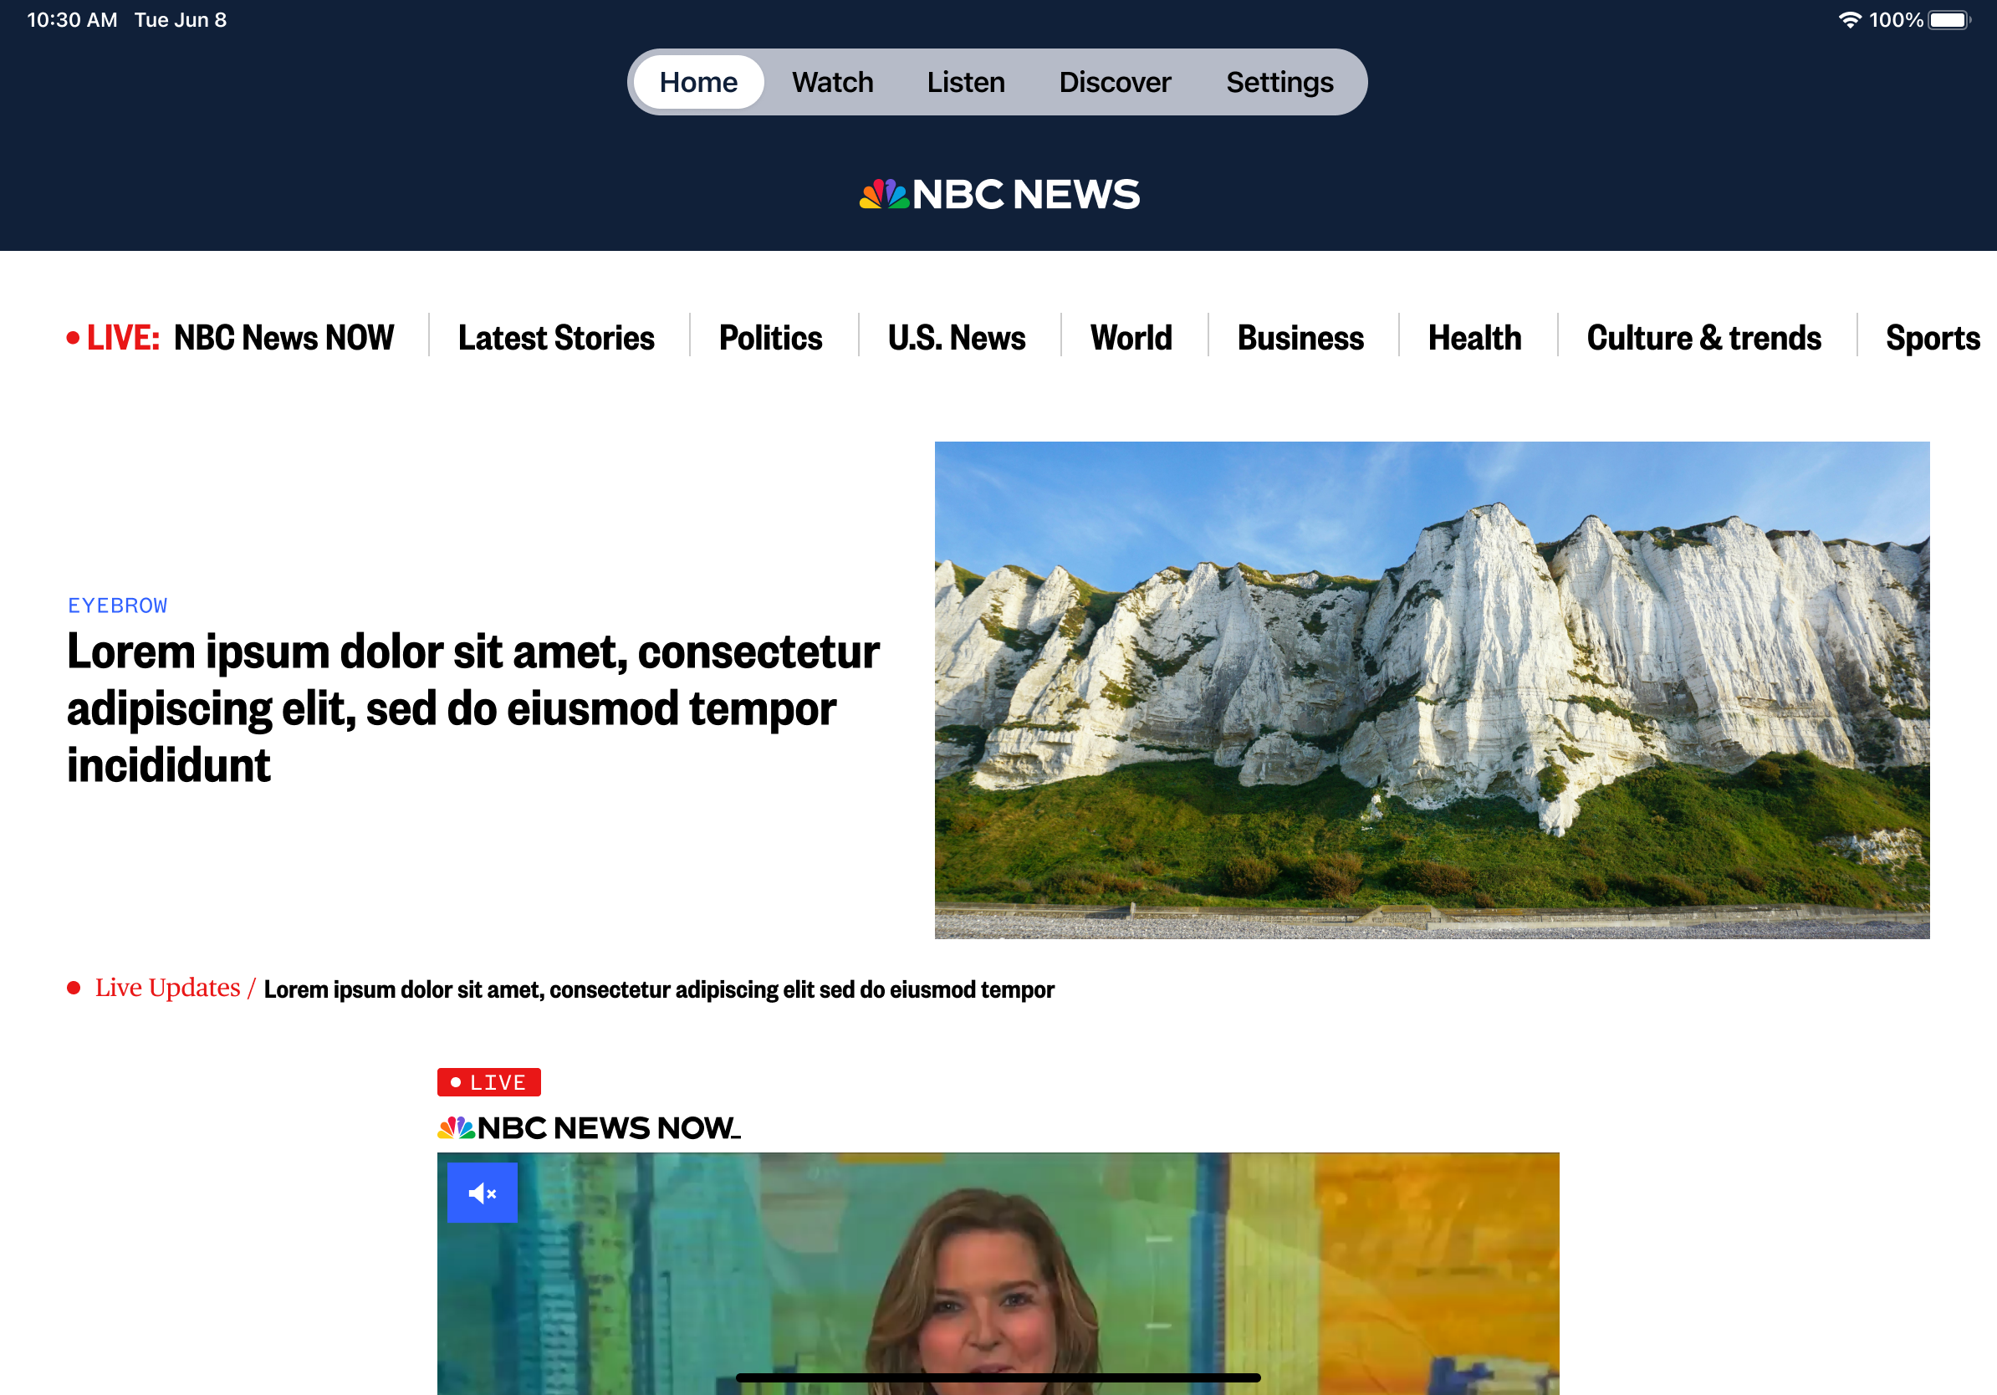This screenshot has width=1997, height=1395.
Task: Go to Latest Stories section
Action: [x=557, y=337]
